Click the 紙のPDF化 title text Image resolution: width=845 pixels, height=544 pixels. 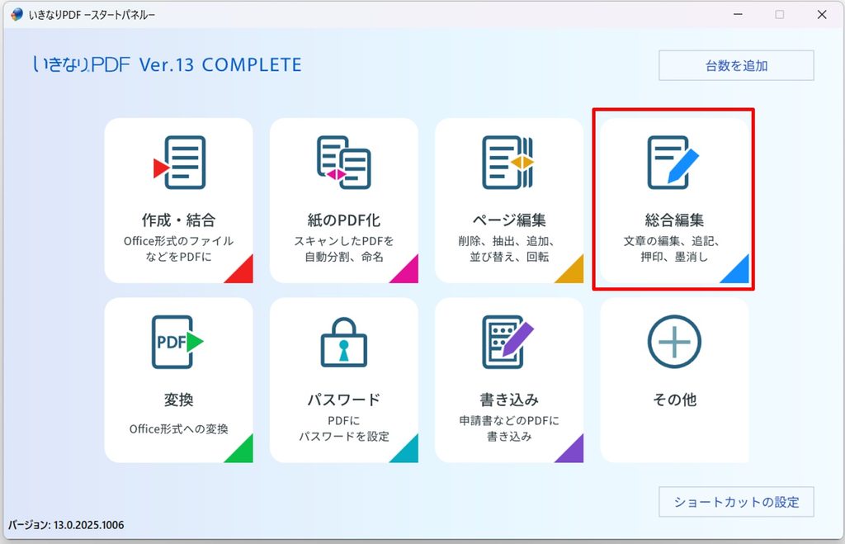[344, 220]
